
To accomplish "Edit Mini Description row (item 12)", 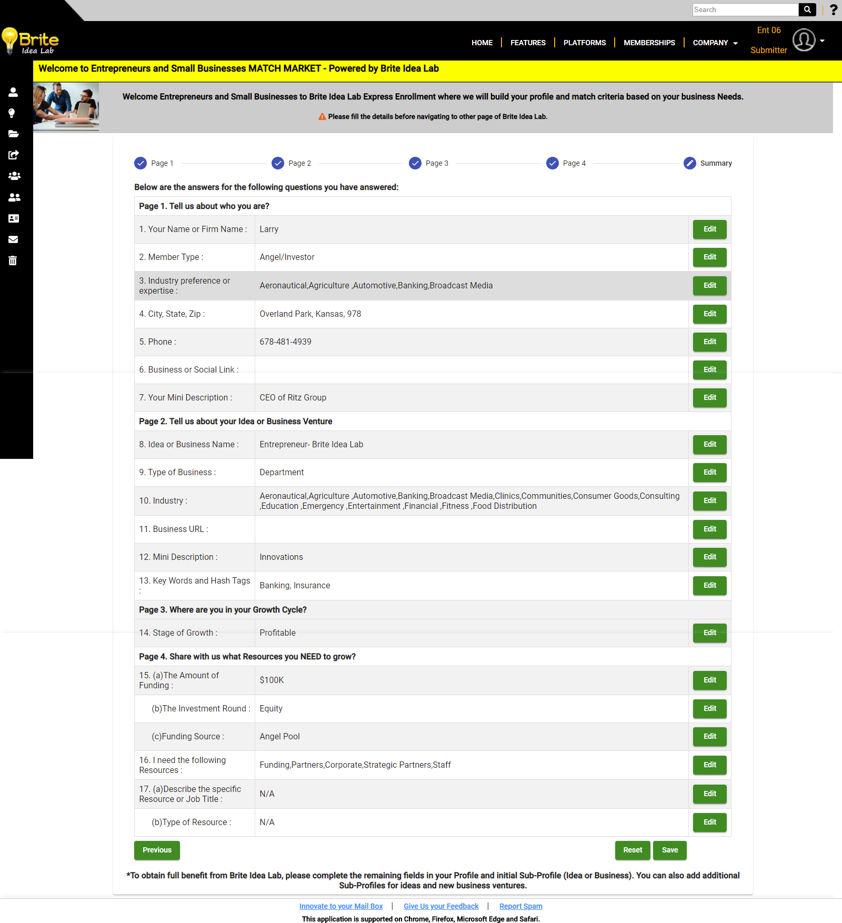I will pyautogui.click(x=710, y=557).
